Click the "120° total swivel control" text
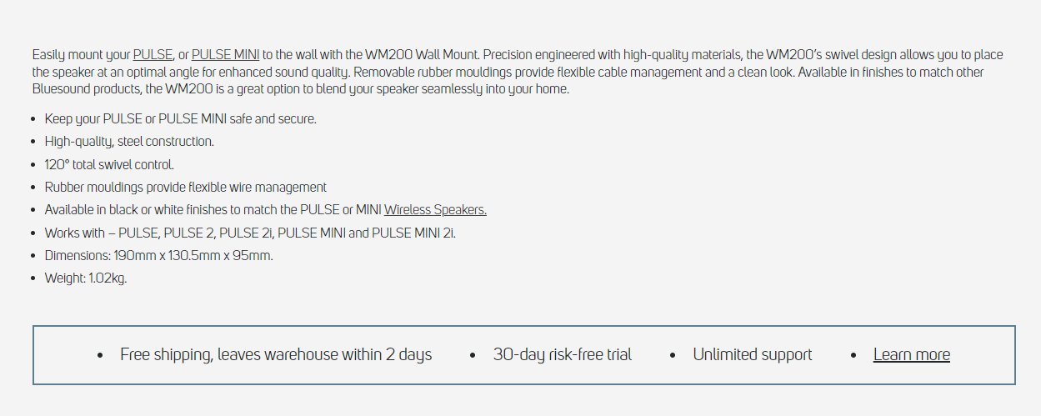Screen dimensions: 1041x416 coord(109,165)
